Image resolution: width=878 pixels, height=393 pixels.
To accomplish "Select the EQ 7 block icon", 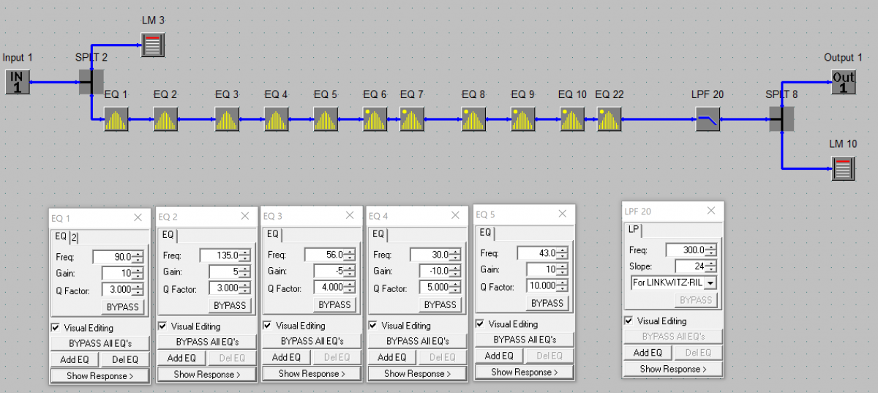I will click(x=412, y=119).
